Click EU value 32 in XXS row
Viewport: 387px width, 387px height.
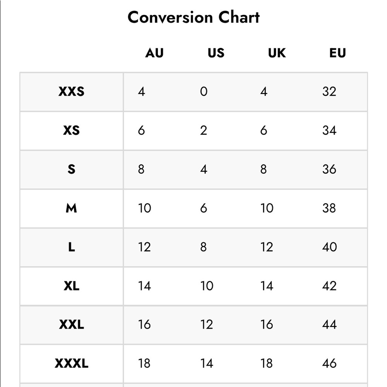[329, 92]
